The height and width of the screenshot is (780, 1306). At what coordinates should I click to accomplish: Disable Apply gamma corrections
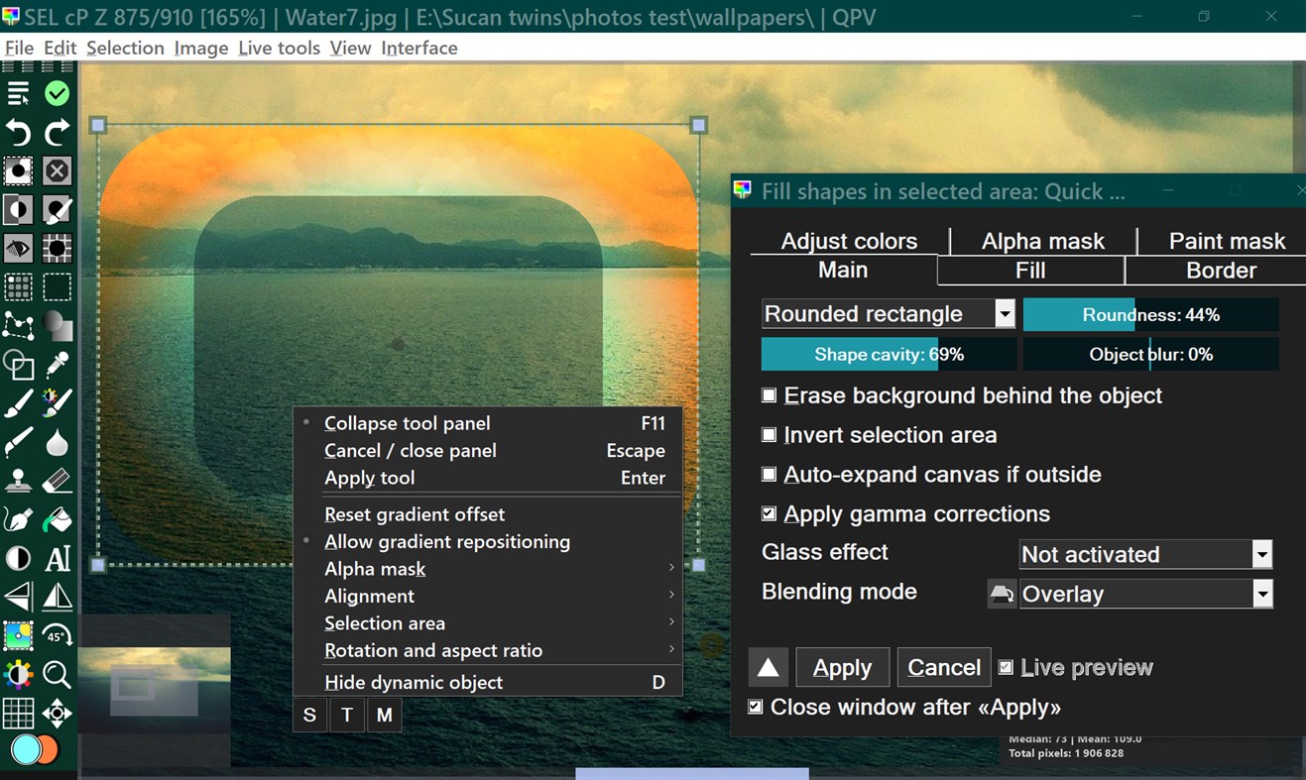point(770,513)
